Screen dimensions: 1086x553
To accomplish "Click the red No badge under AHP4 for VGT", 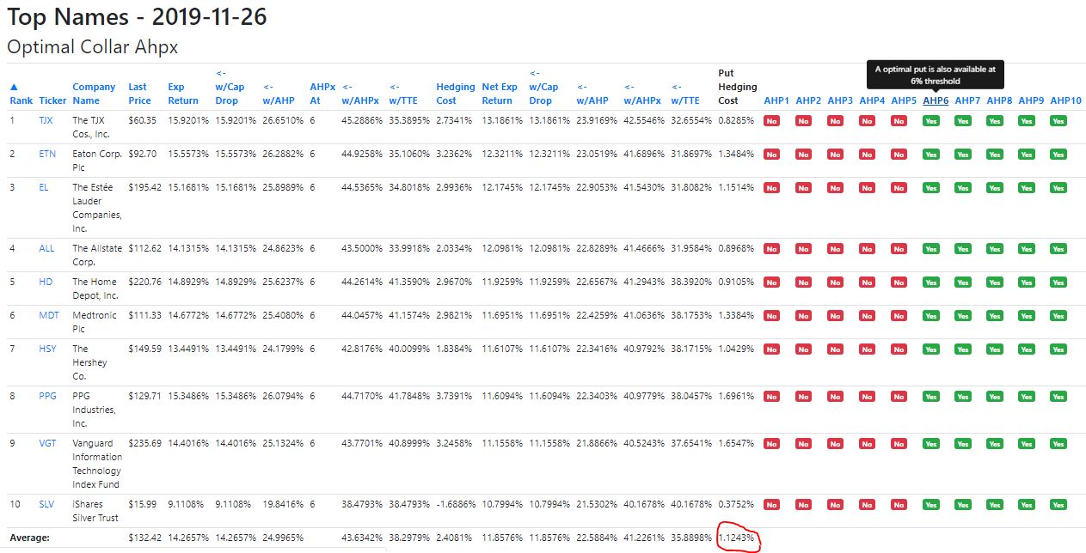I will [x=867, y=444].
